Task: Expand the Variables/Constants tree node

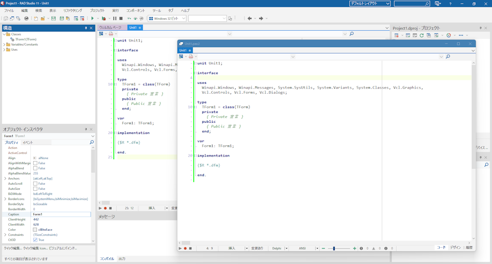Action: pyautogui.click(x=5, y=45)
